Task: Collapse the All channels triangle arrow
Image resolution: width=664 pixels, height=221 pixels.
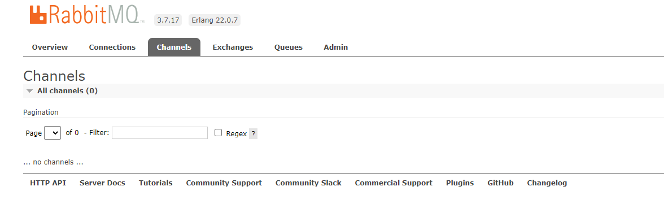Action: [29, 91]
